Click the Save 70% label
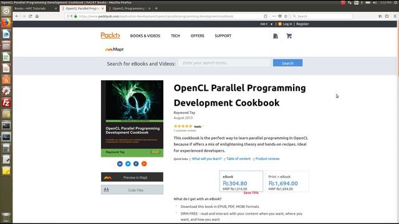 (251, 193)
